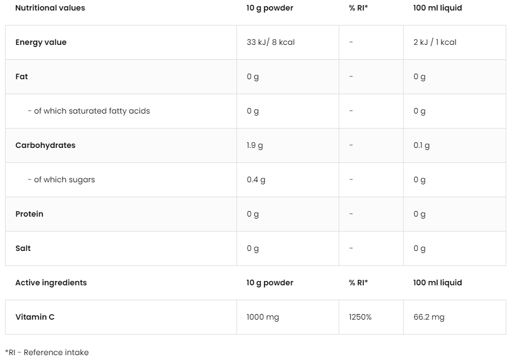
Task: Select the Protein row label
Action: pos(29,214)
